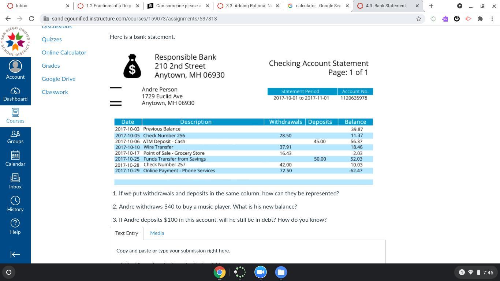Open History in global navigation

click(x=15, y=204)
